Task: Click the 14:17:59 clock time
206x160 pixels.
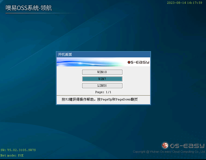Action: 195,3
